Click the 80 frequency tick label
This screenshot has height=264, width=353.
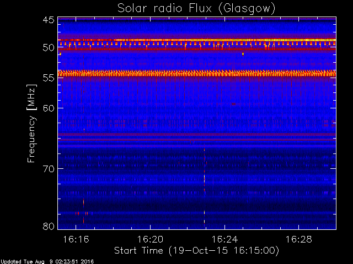[x=49, y=226]
